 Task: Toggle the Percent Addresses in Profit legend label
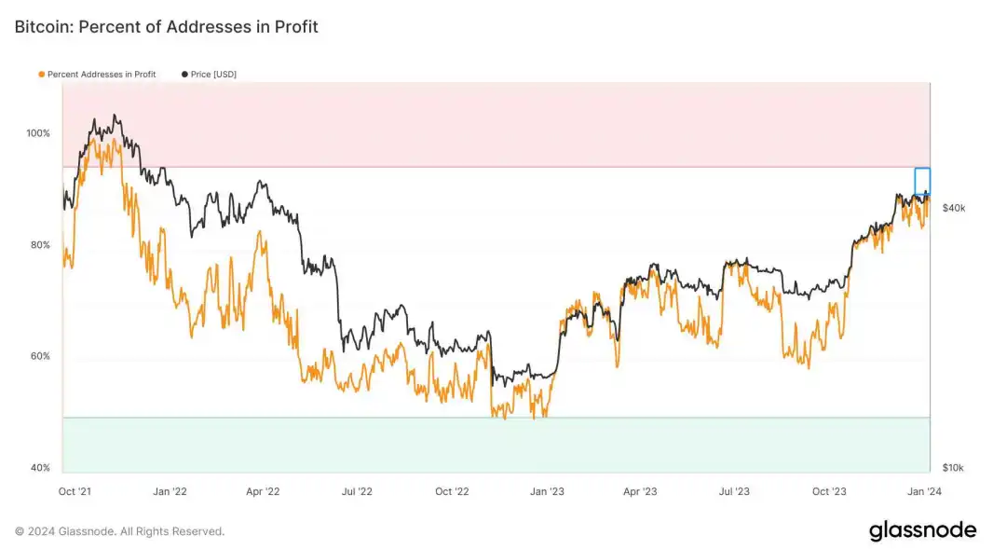(102, 74)
